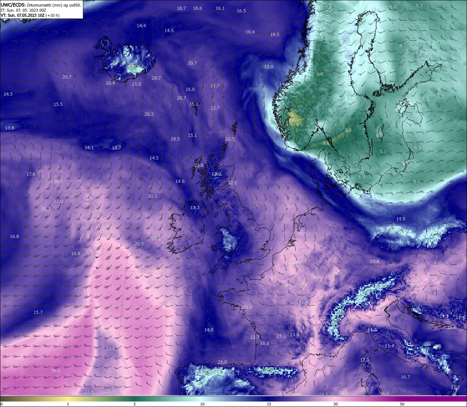This screenshot has width=467, height=407.
Task: Click the 21.0 value below Iceland
Action: [136, 84]
